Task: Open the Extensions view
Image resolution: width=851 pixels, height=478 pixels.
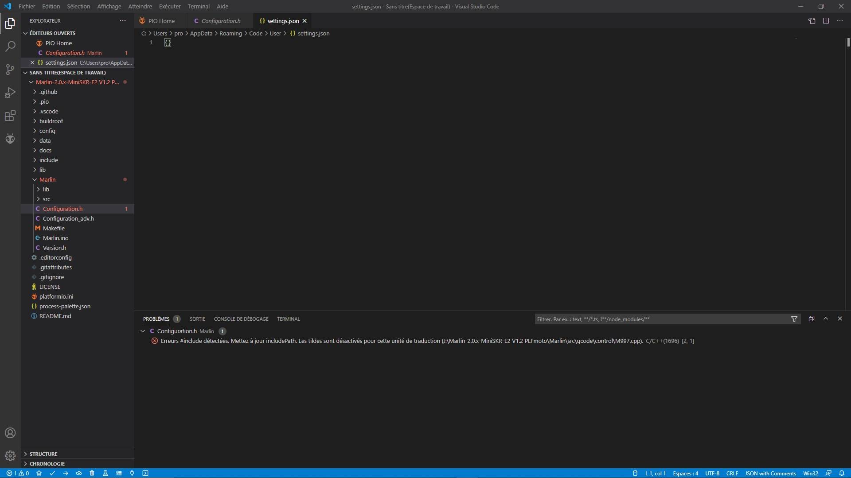Action: pyautogui.click(x=10, y=116)
